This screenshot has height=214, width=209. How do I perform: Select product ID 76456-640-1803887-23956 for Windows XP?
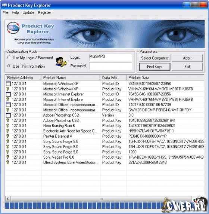(x=150, y=83)
